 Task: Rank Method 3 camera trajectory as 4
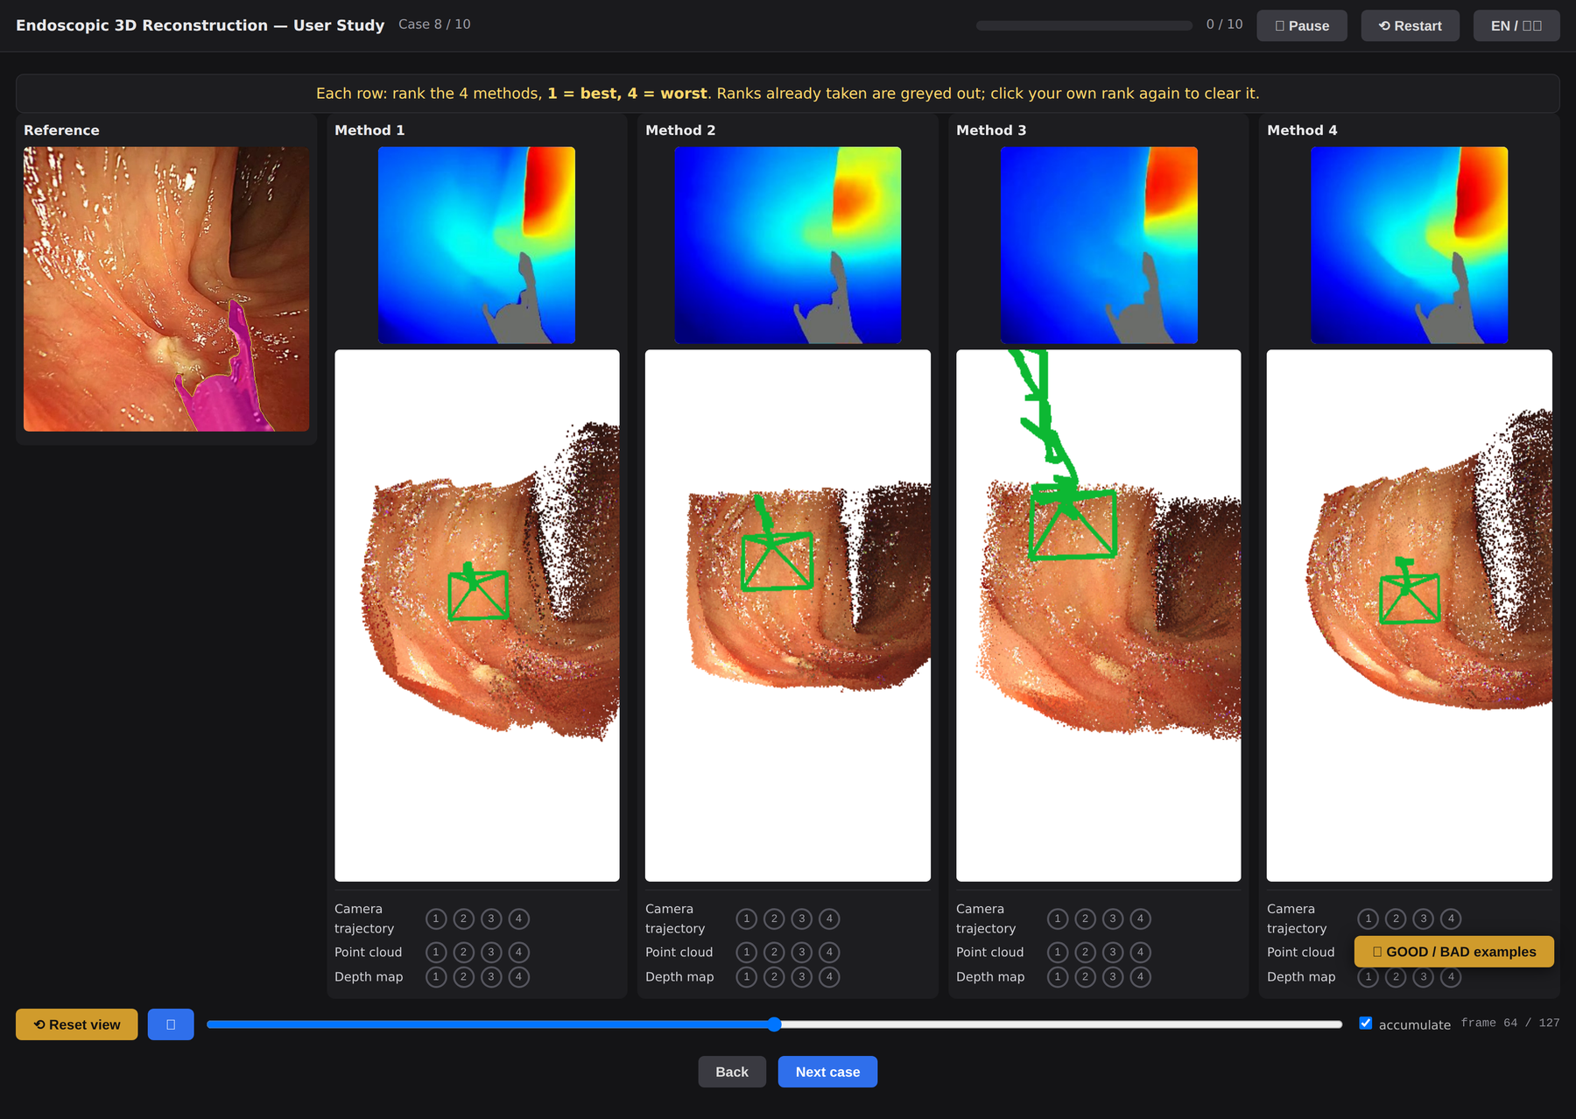pos(1140,918)
